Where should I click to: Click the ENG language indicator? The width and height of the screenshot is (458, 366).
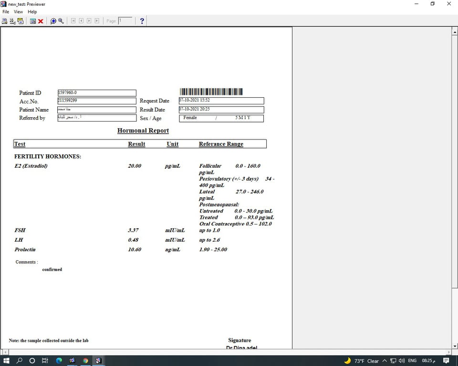point(412,361)
